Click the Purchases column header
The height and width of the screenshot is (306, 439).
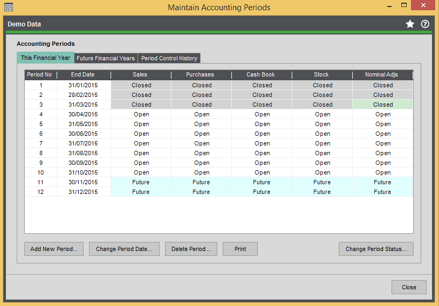[x=201, y=75]
